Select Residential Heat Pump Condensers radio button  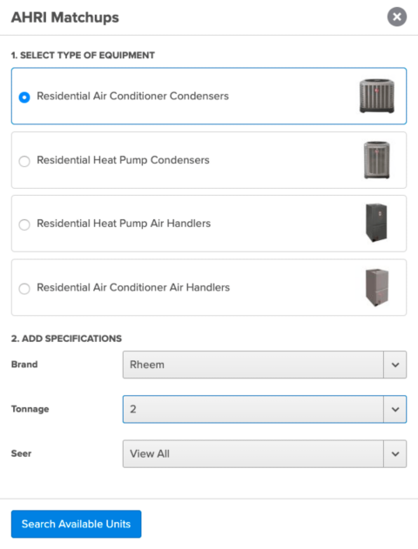(x=24, y=162)
